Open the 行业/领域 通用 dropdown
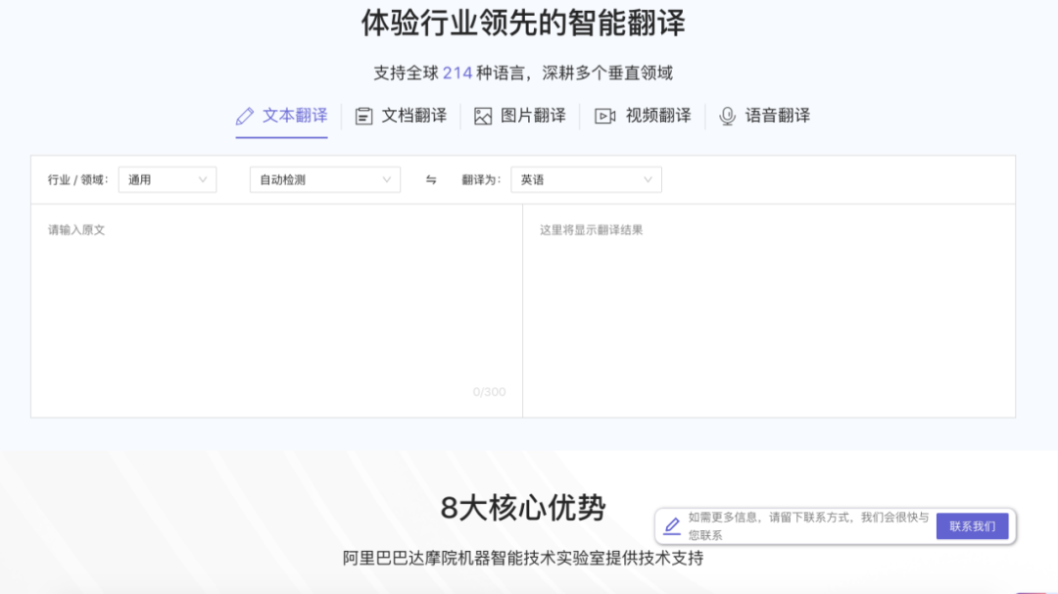Viewport: 1058px width, 594px height. pyautogui.click(x=167, y=179)
